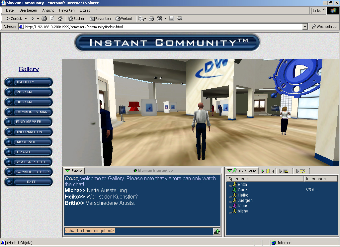The height and width of the screenshot is (247, 340).
Task: Open the Ansicht menu
Action: [x=48, y=10]
